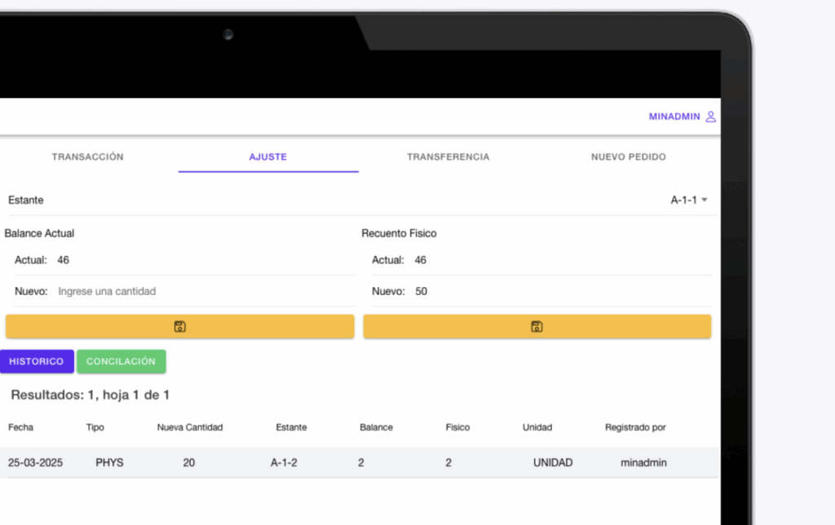
Task: Click the Balance column header
Action: click(376, 427)
